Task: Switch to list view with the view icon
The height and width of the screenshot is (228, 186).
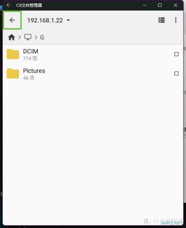Action: click(x=161, y=20)
